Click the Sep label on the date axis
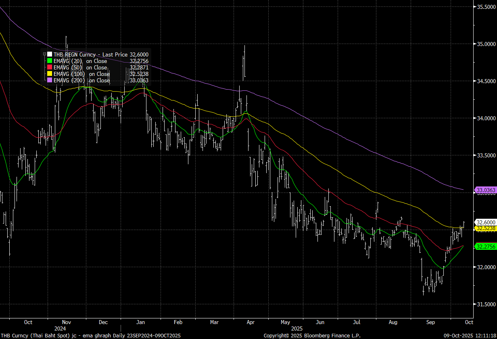The width and height of the screenshot is (497, 339). [431, 322]
